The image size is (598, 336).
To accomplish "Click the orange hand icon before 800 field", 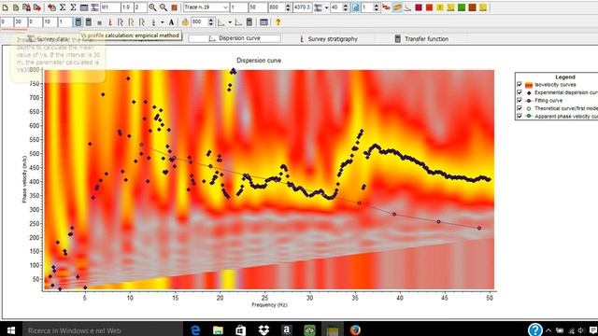I will pyautogui.click(x=185, y=22).
